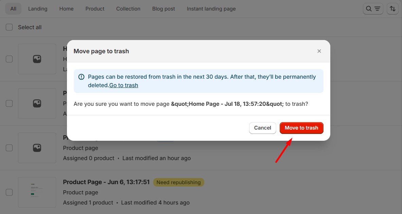Select the checkbox for the Assigned 0 product row
This screenshot has width=402, height=214.
pyautogui.click(x=9, y=148)
